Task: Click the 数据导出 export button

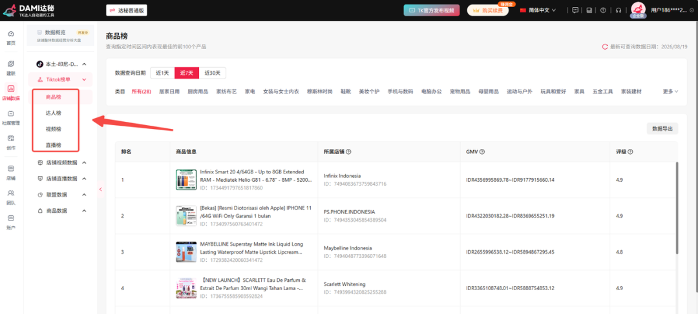Action: pos(662,129)
